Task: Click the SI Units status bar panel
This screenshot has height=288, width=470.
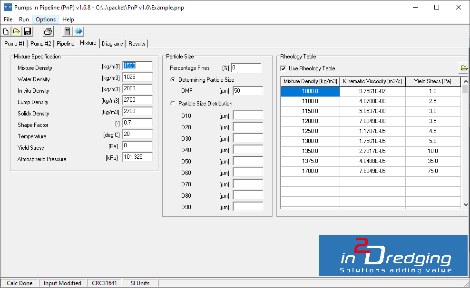Action: tap(140, 283)
